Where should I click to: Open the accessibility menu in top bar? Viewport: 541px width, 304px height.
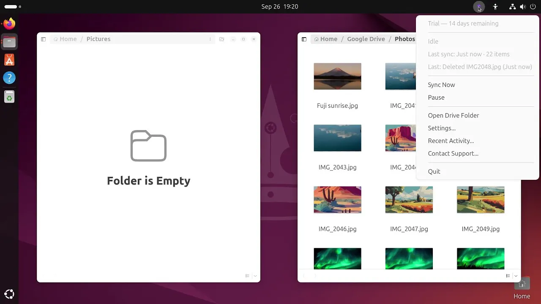tap(495, 7)
